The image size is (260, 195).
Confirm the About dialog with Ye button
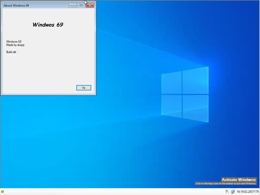(84, 88)
